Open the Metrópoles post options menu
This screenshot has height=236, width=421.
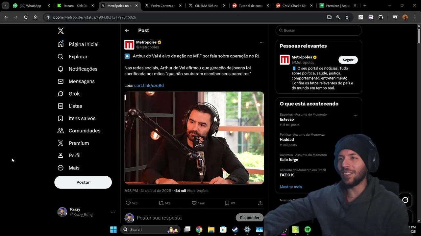(x=261, y=42)
